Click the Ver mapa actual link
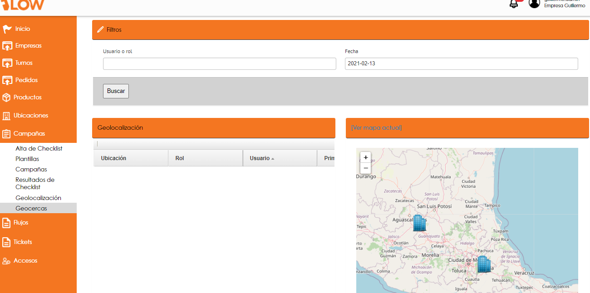Image resolution: width=590 pixels, height=293 pixels. point(376,128)
